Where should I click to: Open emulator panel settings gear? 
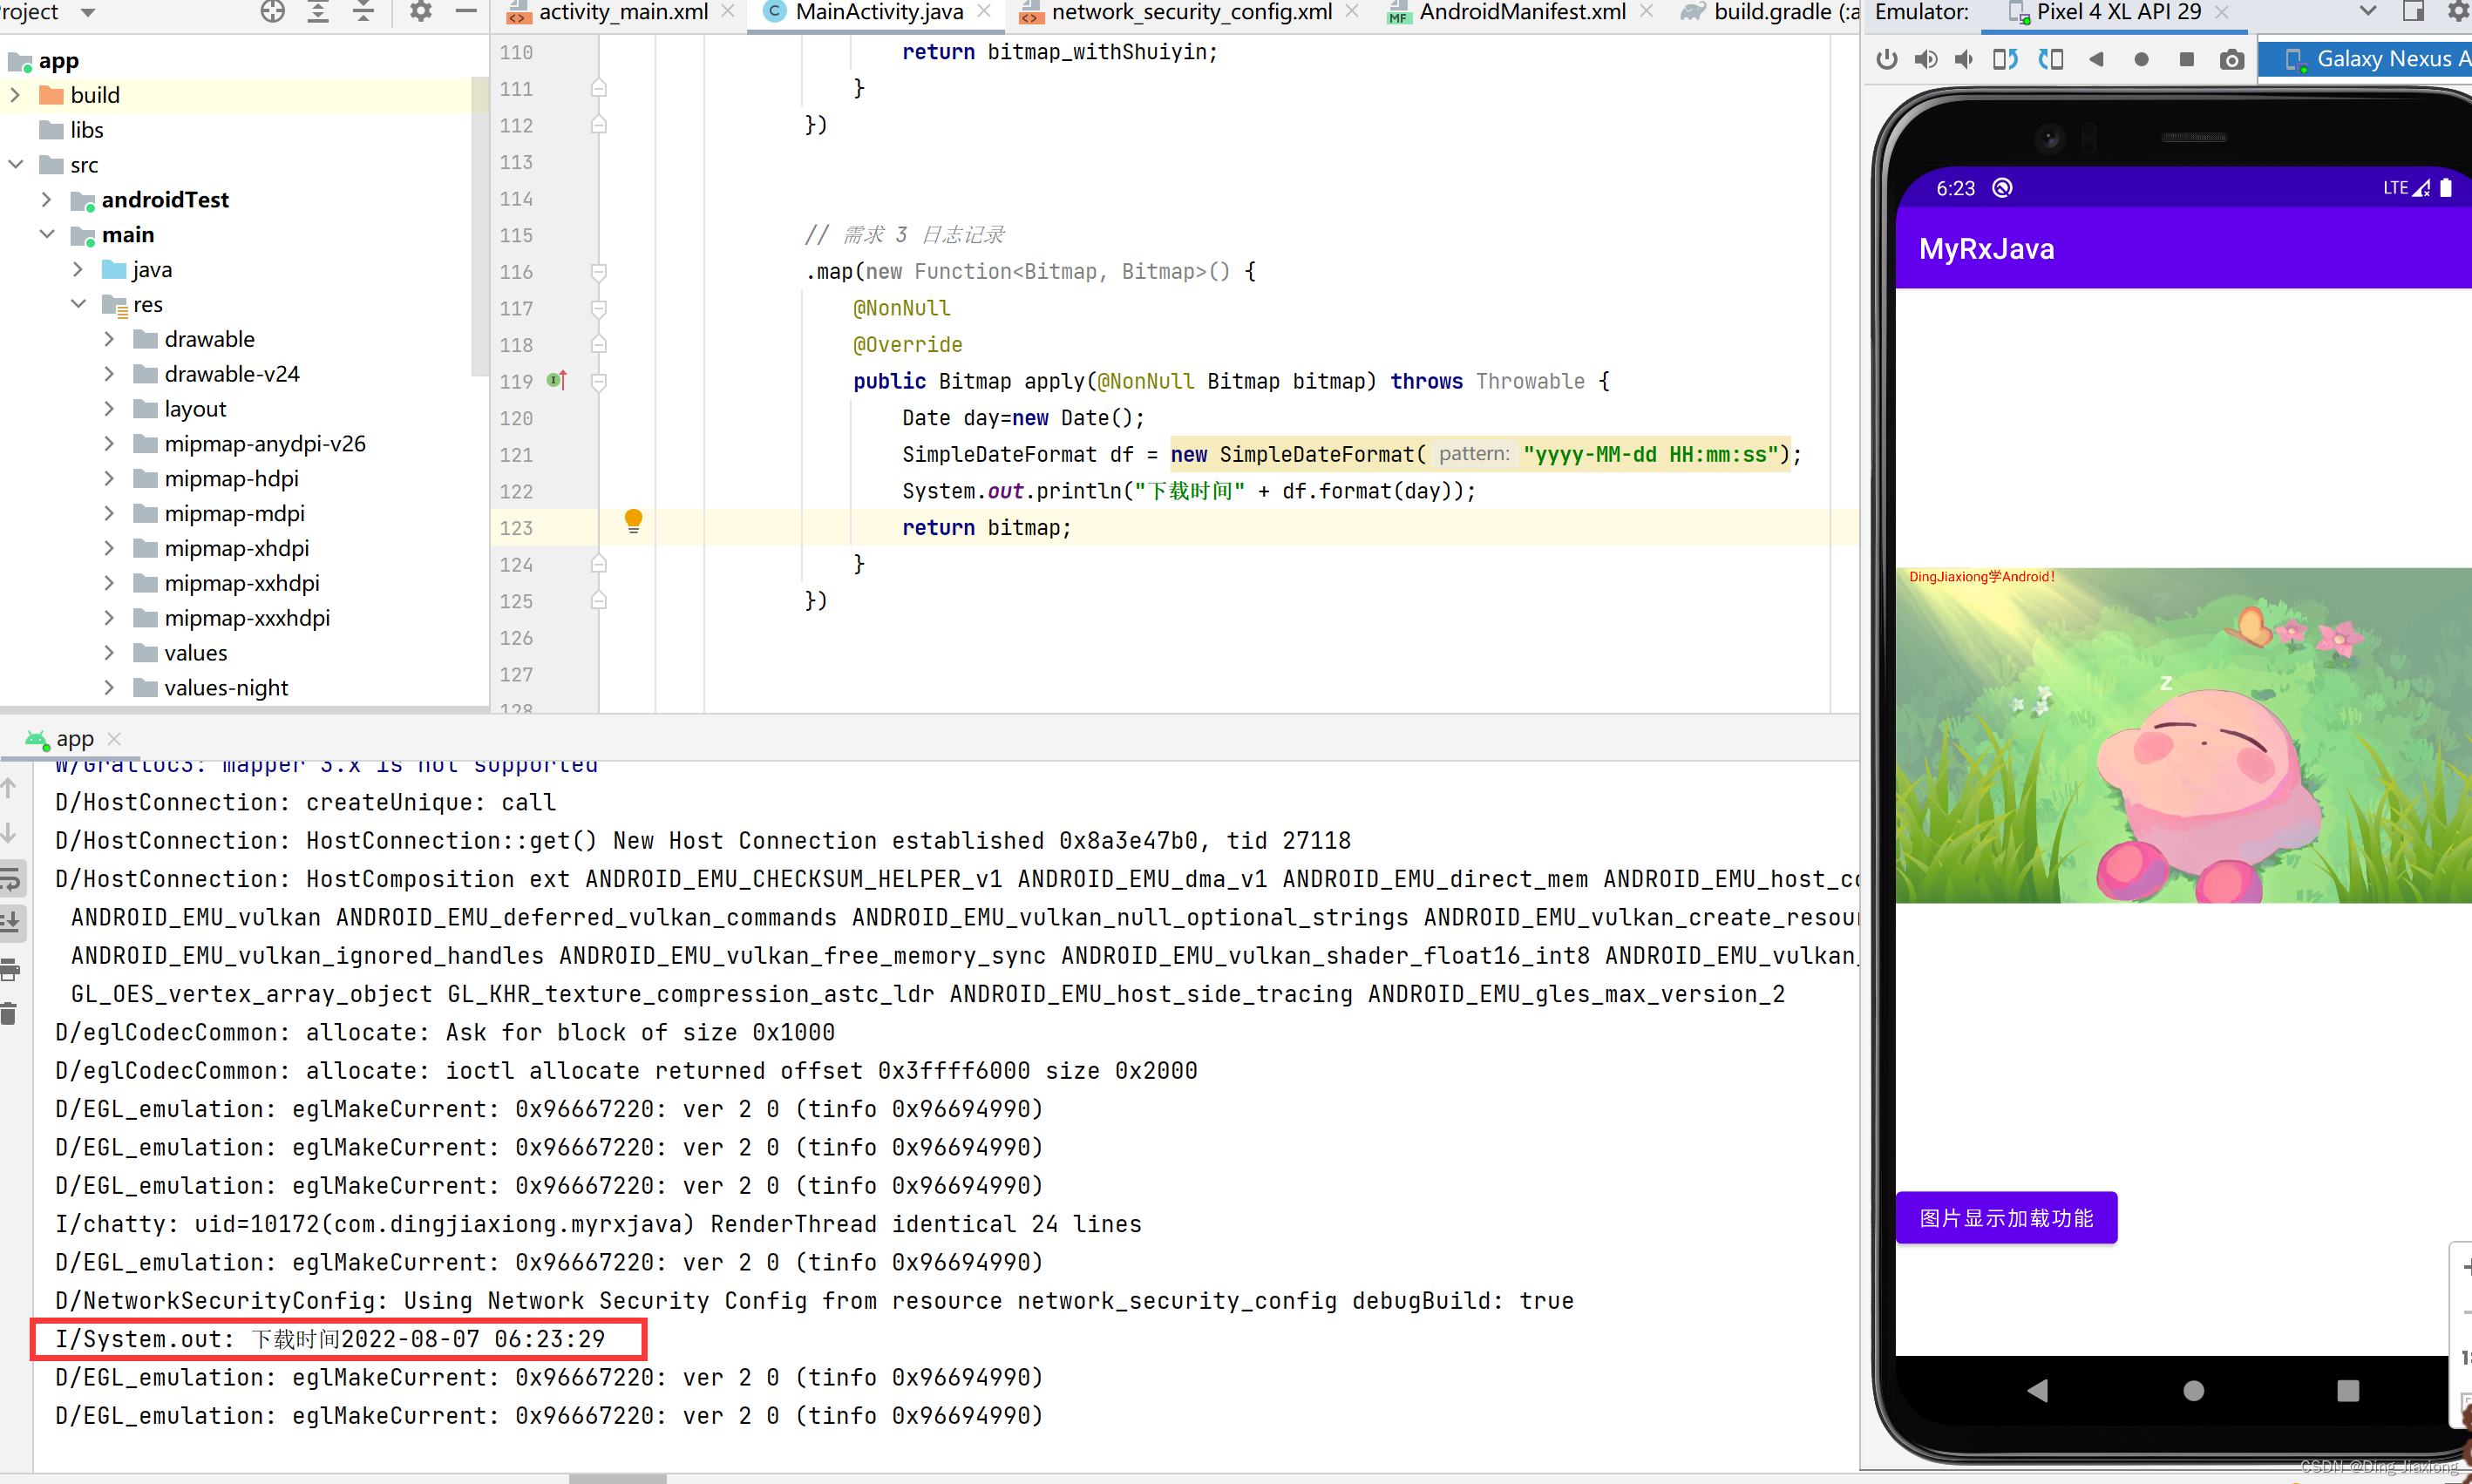click(2457, 12)
